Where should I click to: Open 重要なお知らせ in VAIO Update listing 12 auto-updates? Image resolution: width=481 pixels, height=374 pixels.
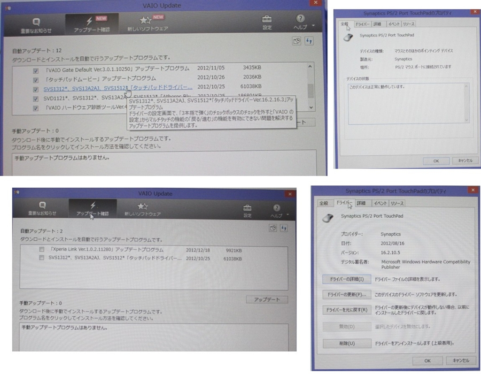pyautogui.click(x=36, y=25)
